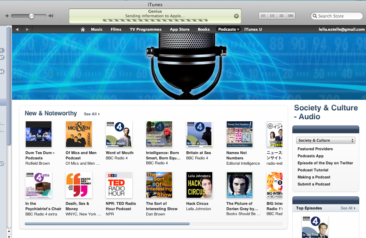Navigate back with the left arrow
Screen dimensions: 366x238
tap(17, 29)
